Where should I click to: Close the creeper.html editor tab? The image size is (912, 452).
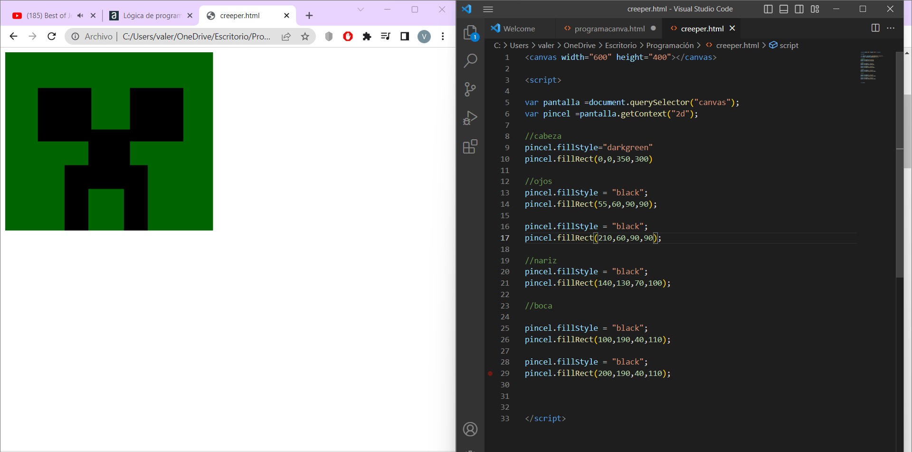point(732,29)
